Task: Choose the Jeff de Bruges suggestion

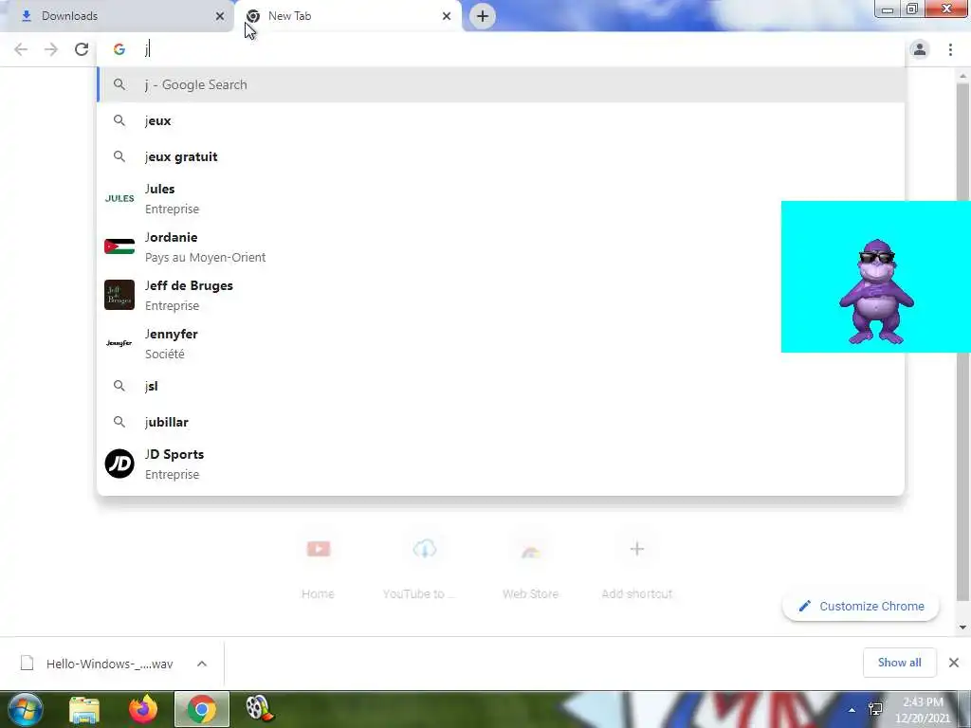Action: (501, 296)
